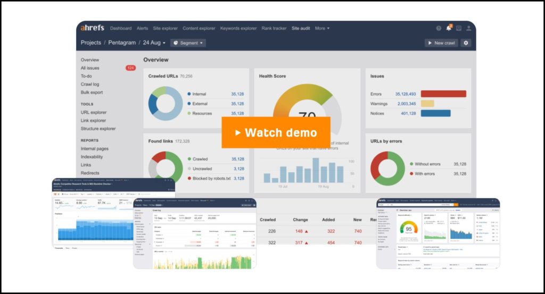Click the red 124 issues badge
545x294 pixels.
tap(131, 68)
